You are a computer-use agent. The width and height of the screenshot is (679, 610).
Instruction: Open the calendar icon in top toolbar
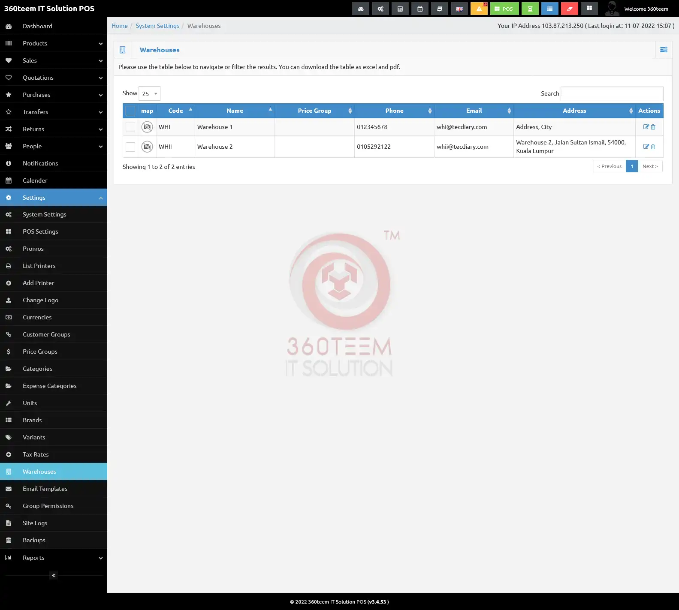[420, 9]
